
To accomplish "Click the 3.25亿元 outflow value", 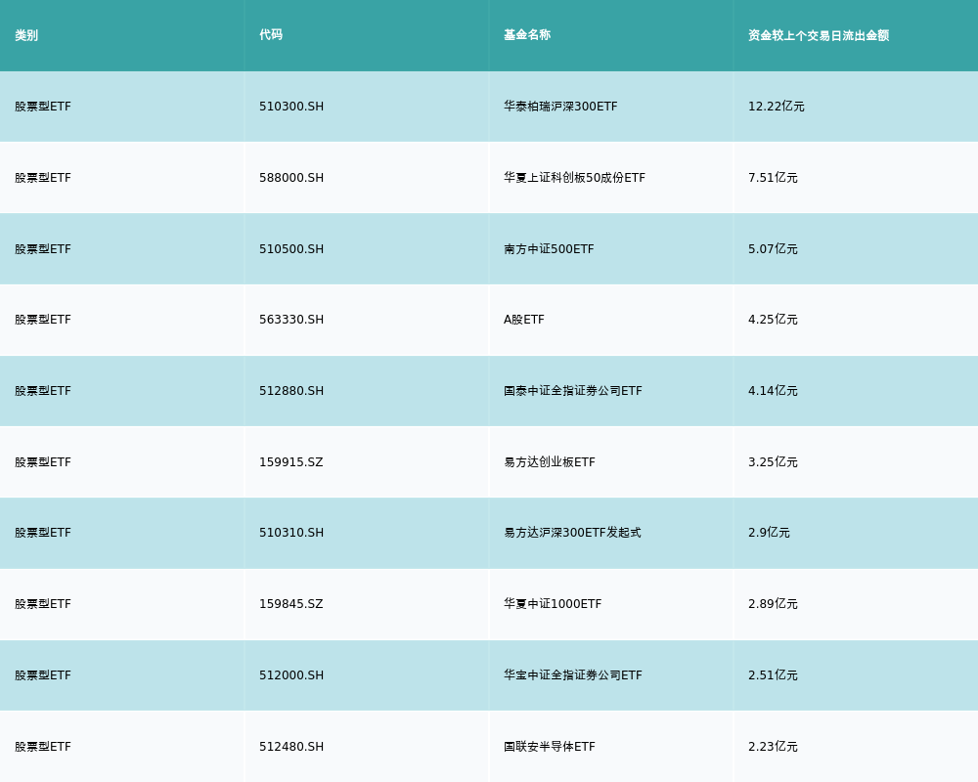I will click(x=773, y=462).
